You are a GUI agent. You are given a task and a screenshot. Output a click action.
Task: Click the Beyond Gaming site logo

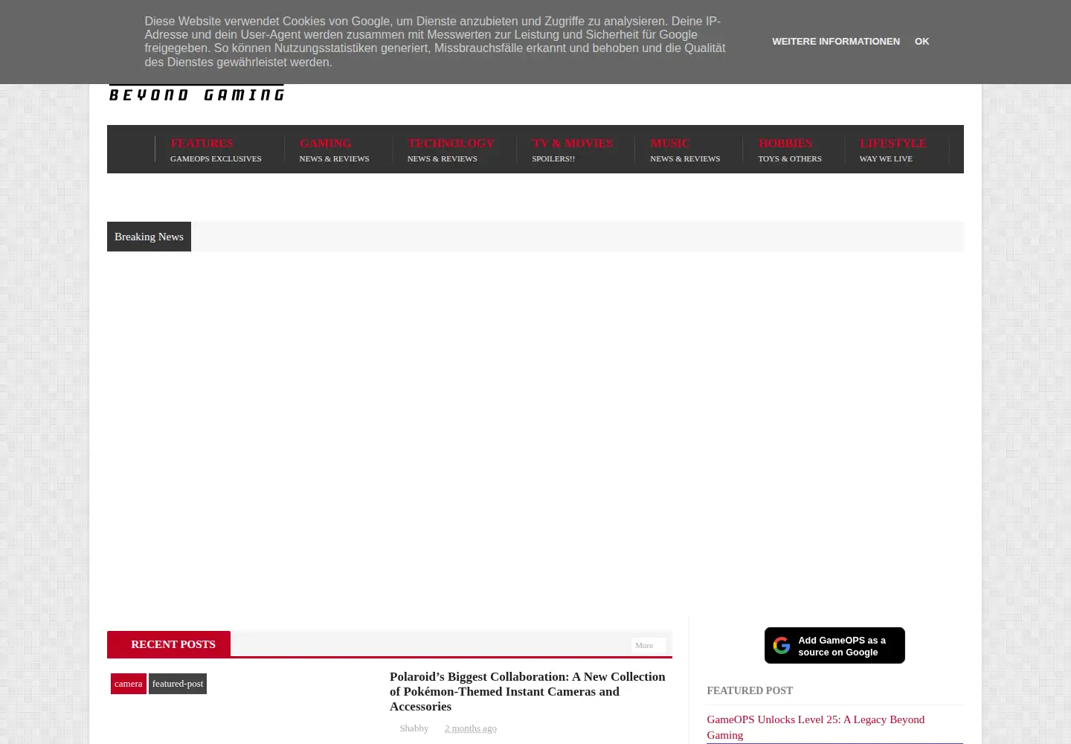pos(196,94)
